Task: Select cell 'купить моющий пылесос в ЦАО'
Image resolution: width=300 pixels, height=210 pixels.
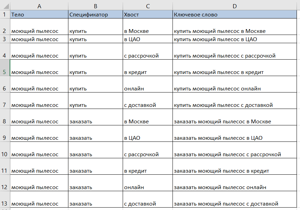Action: 235,39
